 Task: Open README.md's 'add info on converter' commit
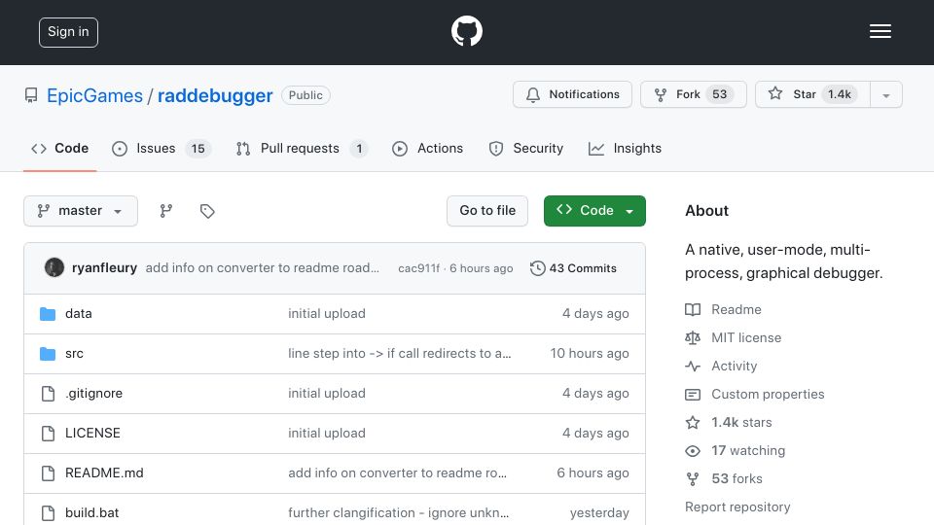397,473
